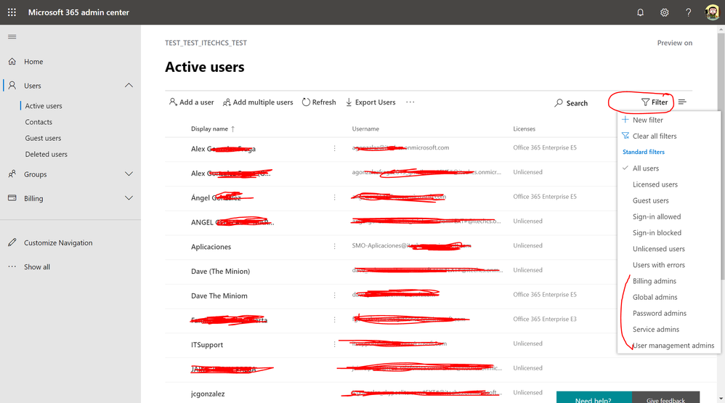This screenshot has height=403, width=725.
Task: Open the view options list icon
Action: (682, 102)
